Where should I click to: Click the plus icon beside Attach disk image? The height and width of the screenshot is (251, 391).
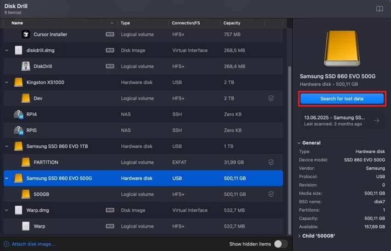(x=7, y=244)
